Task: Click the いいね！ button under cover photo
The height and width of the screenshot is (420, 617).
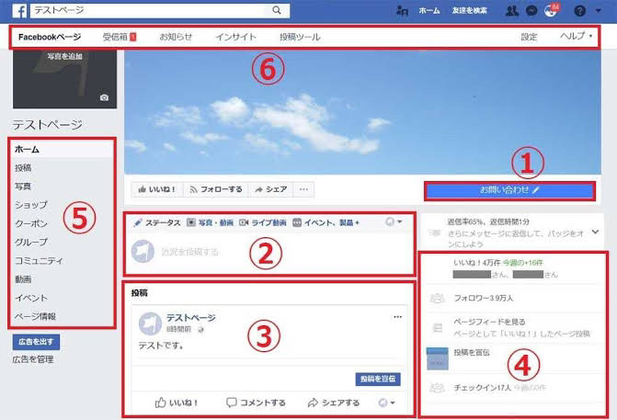Action: [x=157, y=189]
